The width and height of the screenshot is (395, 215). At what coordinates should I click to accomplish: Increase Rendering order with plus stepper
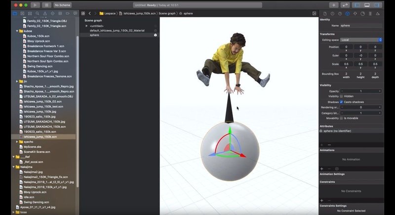380,107
